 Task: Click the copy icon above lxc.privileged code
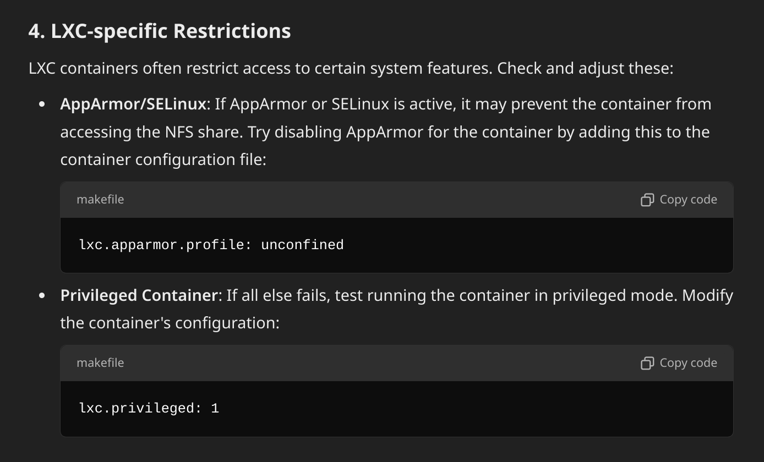647,363
